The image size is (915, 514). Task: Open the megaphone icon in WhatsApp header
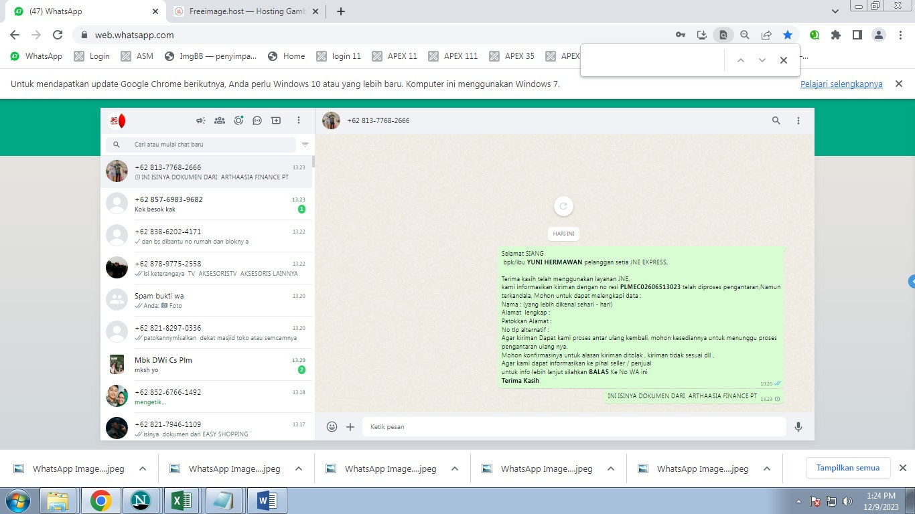coord(200,120)
